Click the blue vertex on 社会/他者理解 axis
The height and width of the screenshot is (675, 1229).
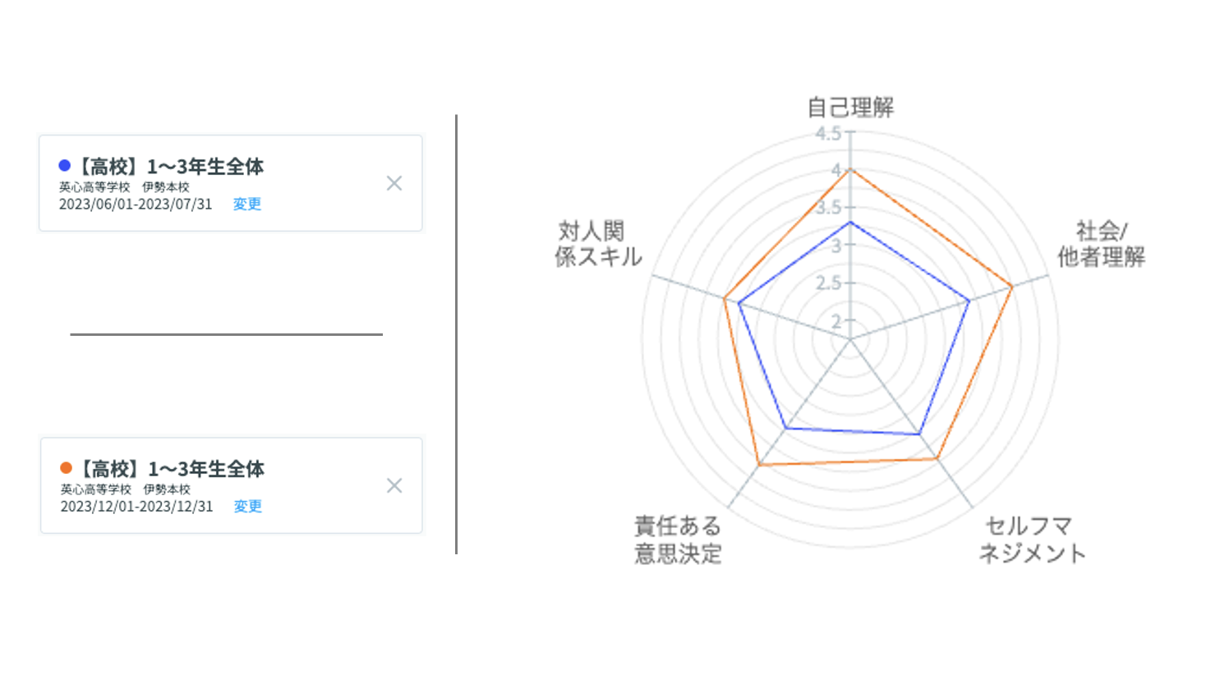pyautogui.click(x=969, y=301)
